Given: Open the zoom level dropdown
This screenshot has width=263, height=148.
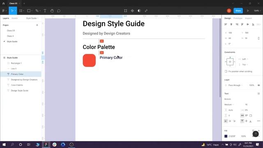Looking at the screenshot, I should coord(257,11).
